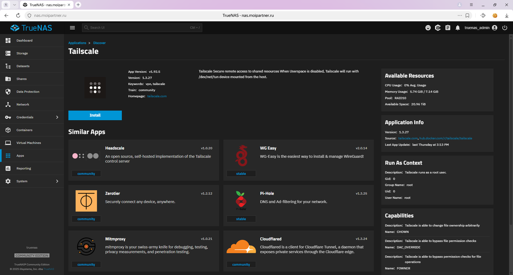Click the Community Edition badge
Viewport: 513px width, 275px height.
[32, 255]
